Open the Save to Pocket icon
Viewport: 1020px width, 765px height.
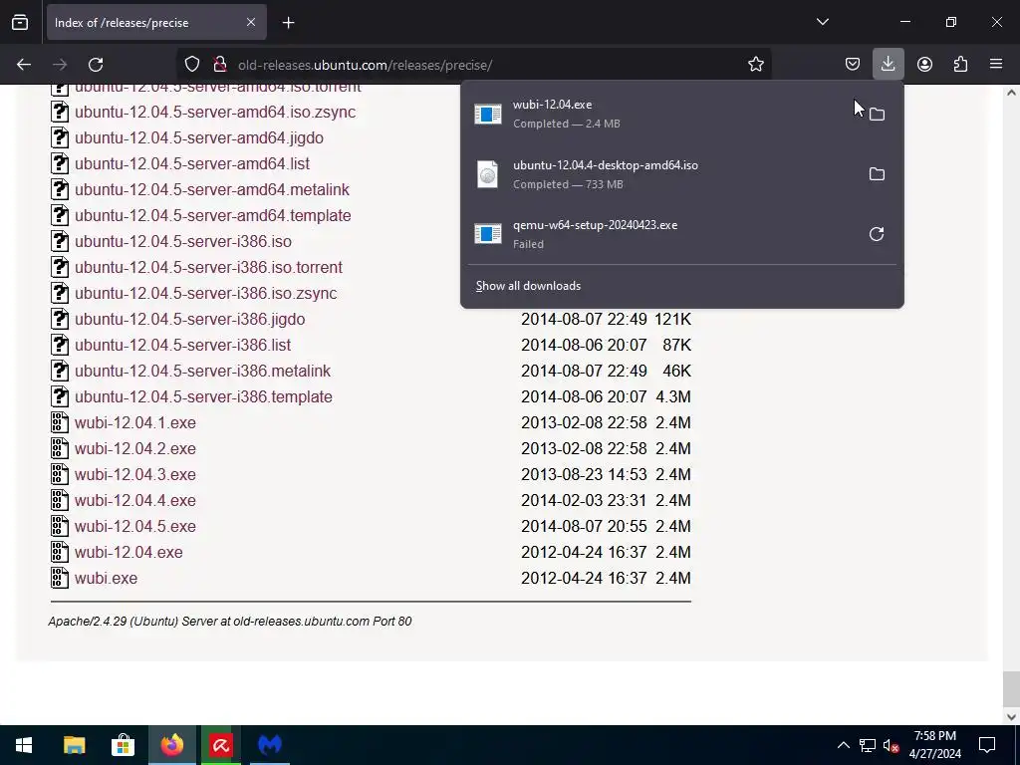pyautogui.click(x=853, y=65)
